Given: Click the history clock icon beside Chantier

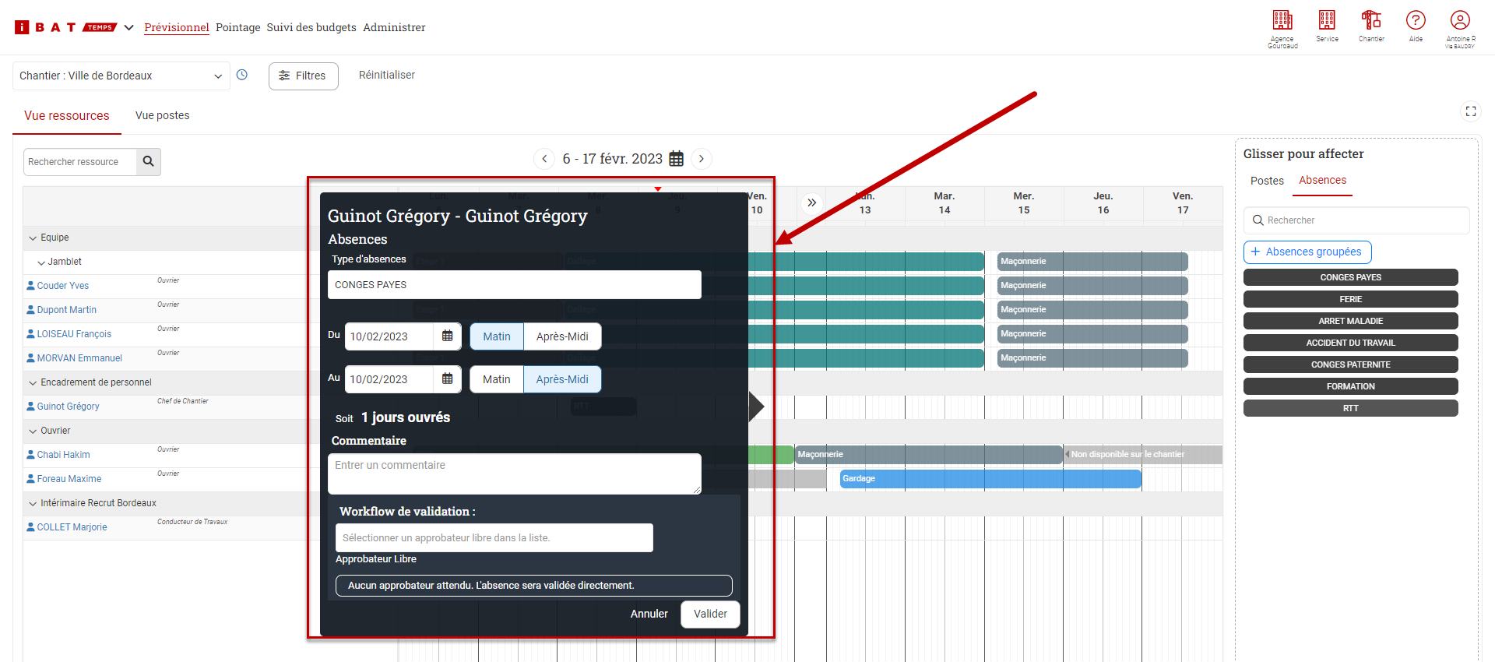Looking at the screenshot, I should point(242,75).
